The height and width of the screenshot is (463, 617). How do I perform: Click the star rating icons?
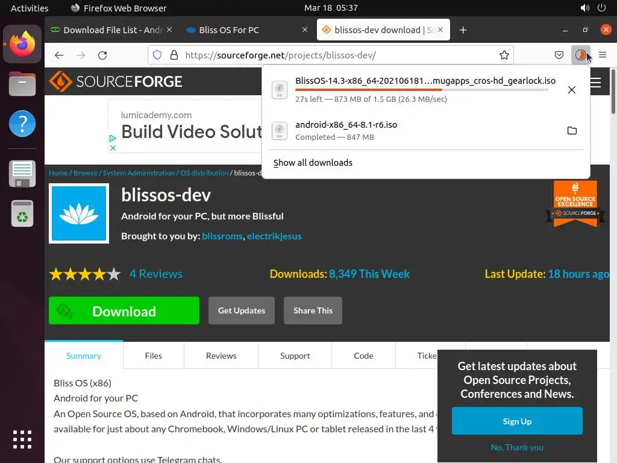[x=85, y=274]
